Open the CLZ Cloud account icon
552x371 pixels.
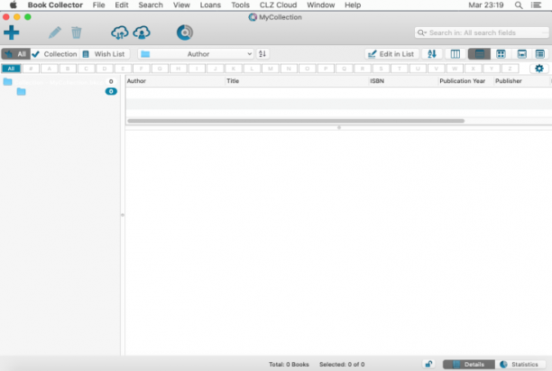pos(142,32)
